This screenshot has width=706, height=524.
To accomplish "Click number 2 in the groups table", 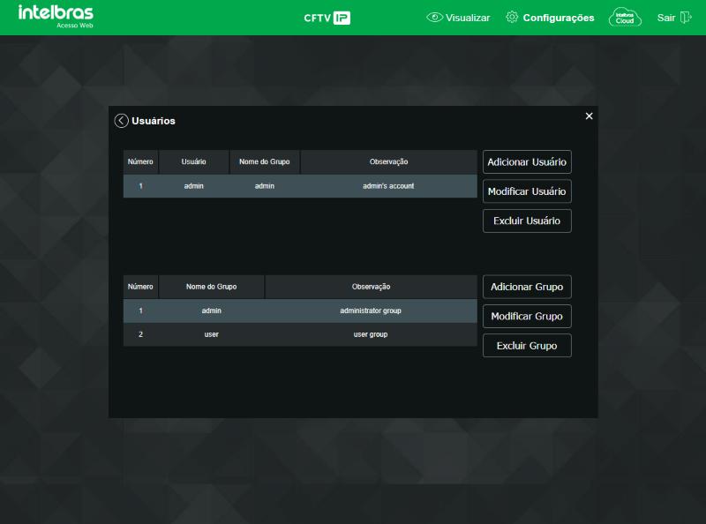I will tap(140, 334).
